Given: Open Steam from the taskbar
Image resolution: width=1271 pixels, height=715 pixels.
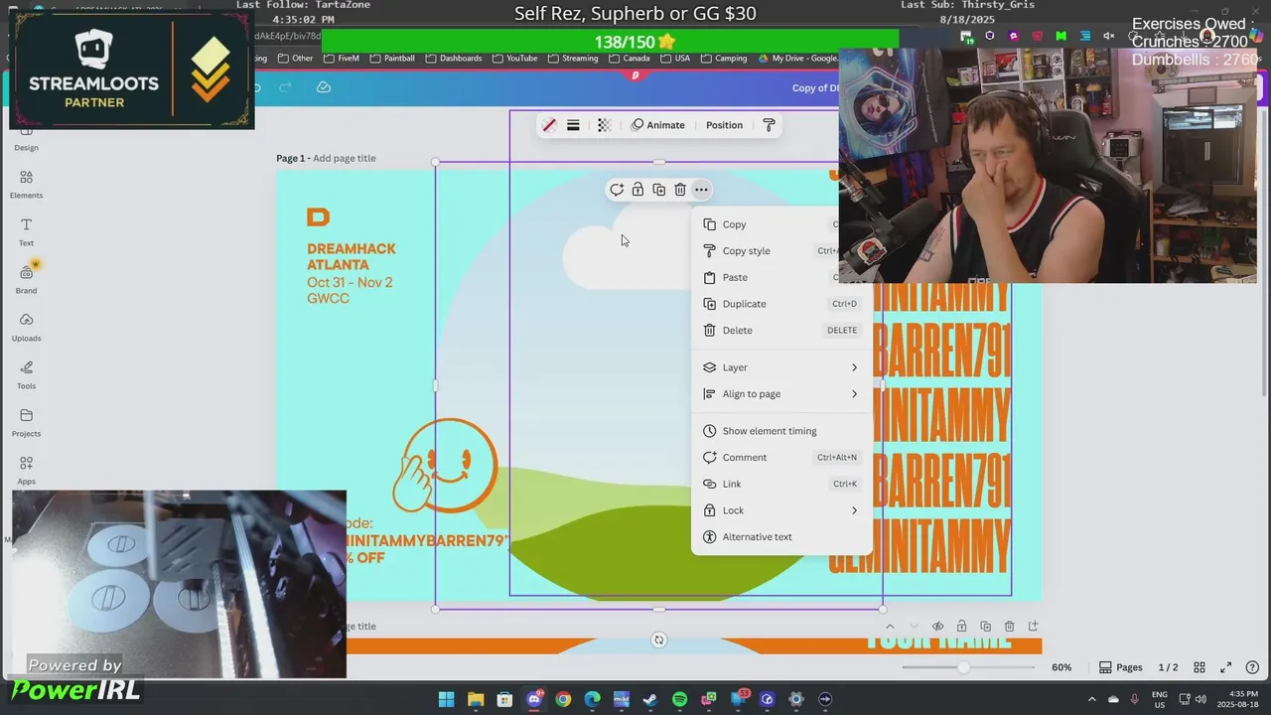Looking at the screenshot, I should (x=650, y=699).
